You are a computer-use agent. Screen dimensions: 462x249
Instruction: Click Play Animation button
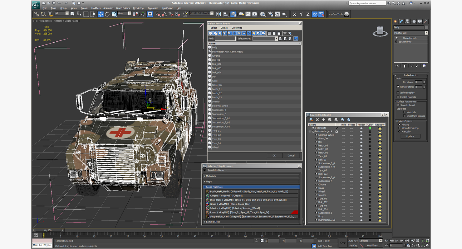coord(397,241)
